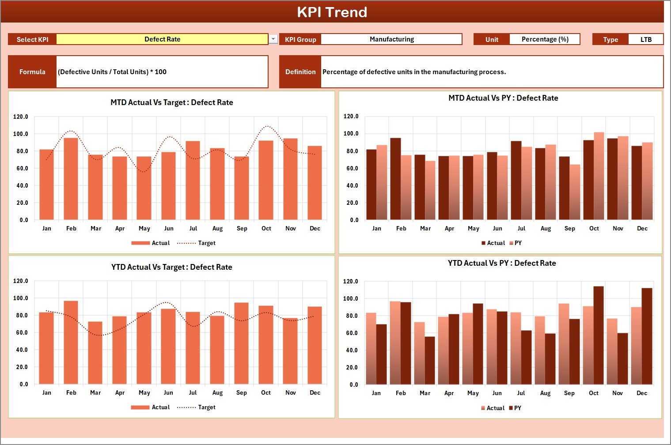
Task: Click PY legend swatch in MTD PY chart
Action: tap(512, 243)
